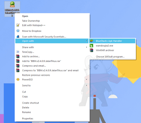Choose Rename from context menu
The width and height of the screenshot is (141, 123).
[x=52, y=112]
